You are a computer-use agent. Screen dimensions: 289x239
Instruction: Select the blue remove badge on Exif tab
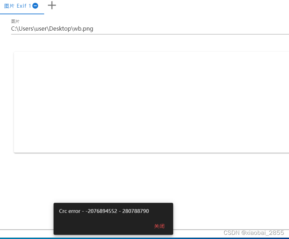pyautogui.click(x=34, y=6)
